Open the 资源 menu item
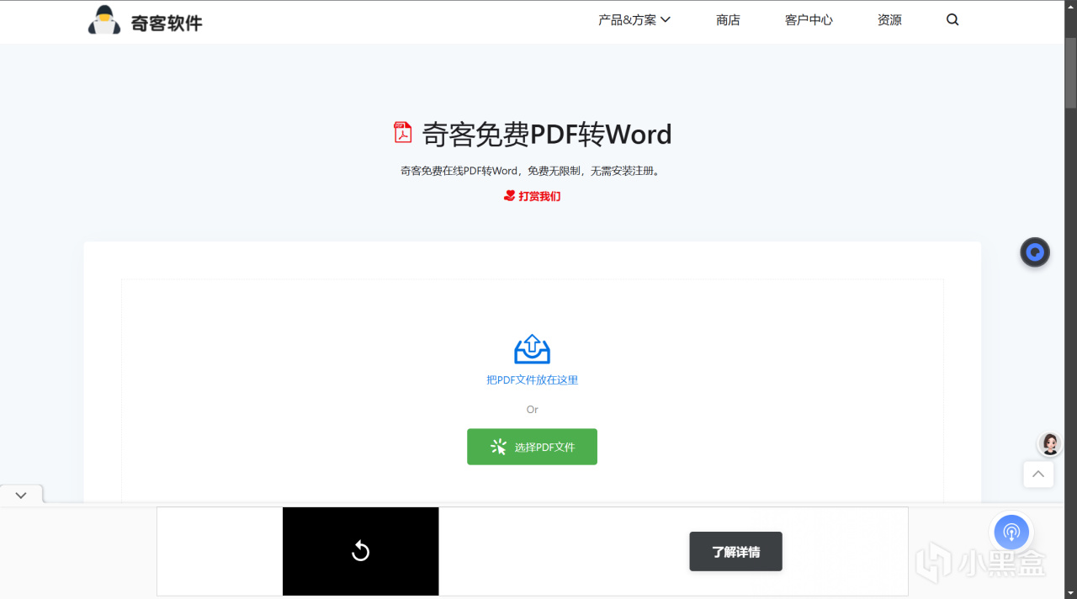This screenshot has width=1077, height=599. click(889, 19)
